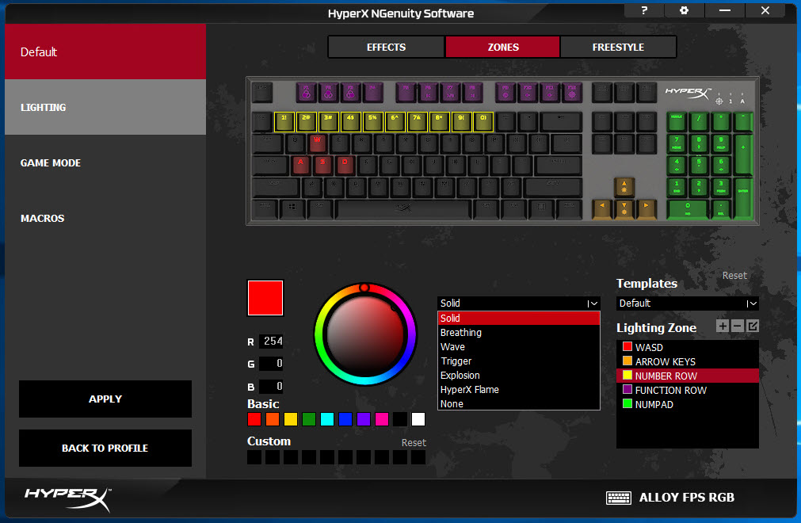
Task: Select the Windows logo key on keyboard
Action: [292, 208]
